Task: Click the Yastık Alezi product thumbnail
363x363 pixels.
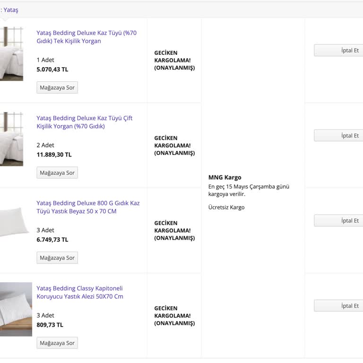Action: click(16, 309)
